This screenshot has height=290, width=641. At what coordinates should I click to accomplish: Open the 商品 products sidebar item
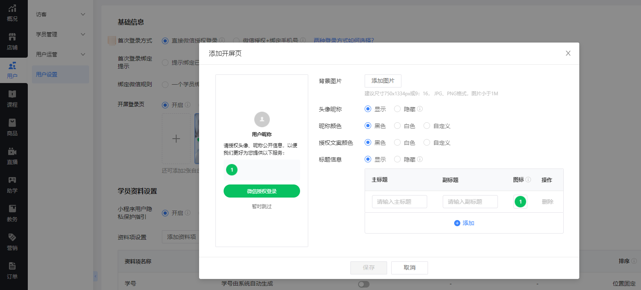[x=12, y=128]
